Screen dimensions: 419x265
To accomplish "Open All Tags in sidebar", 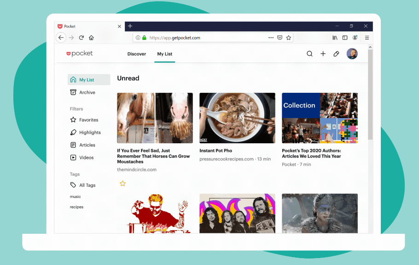I will [x=82, y=185].
